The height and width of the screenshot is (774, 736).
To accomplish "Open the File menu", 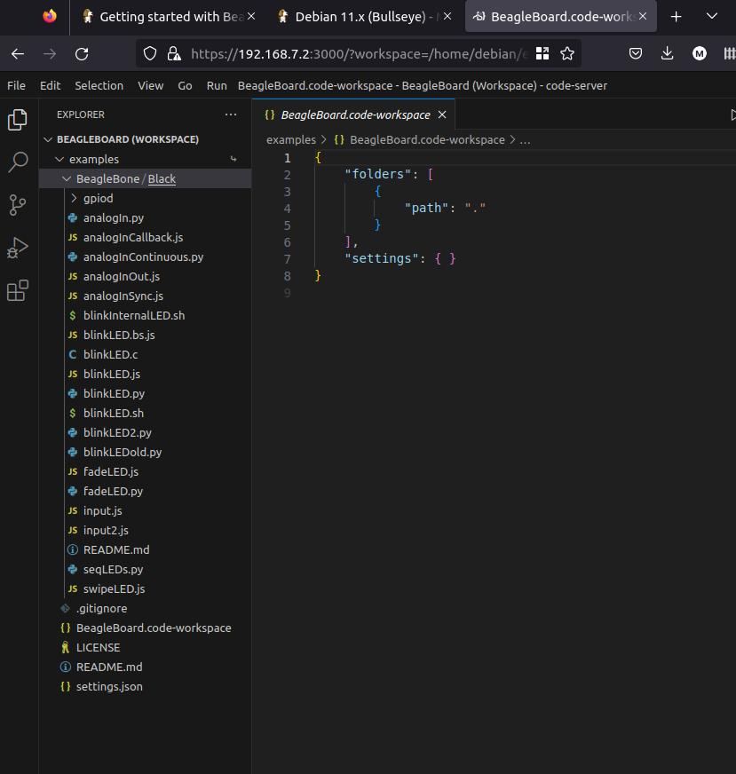I will 16,86.
